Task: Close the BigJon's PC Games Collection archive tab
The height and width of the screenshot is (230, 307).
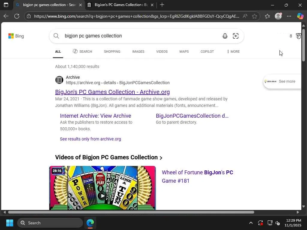Action: pos(152,5)
